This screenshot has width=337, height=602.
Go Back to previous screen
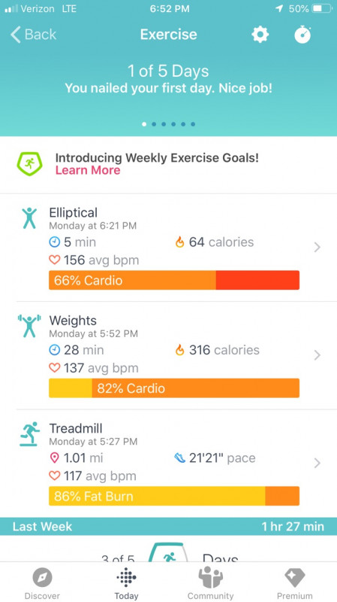pos(33,35)
